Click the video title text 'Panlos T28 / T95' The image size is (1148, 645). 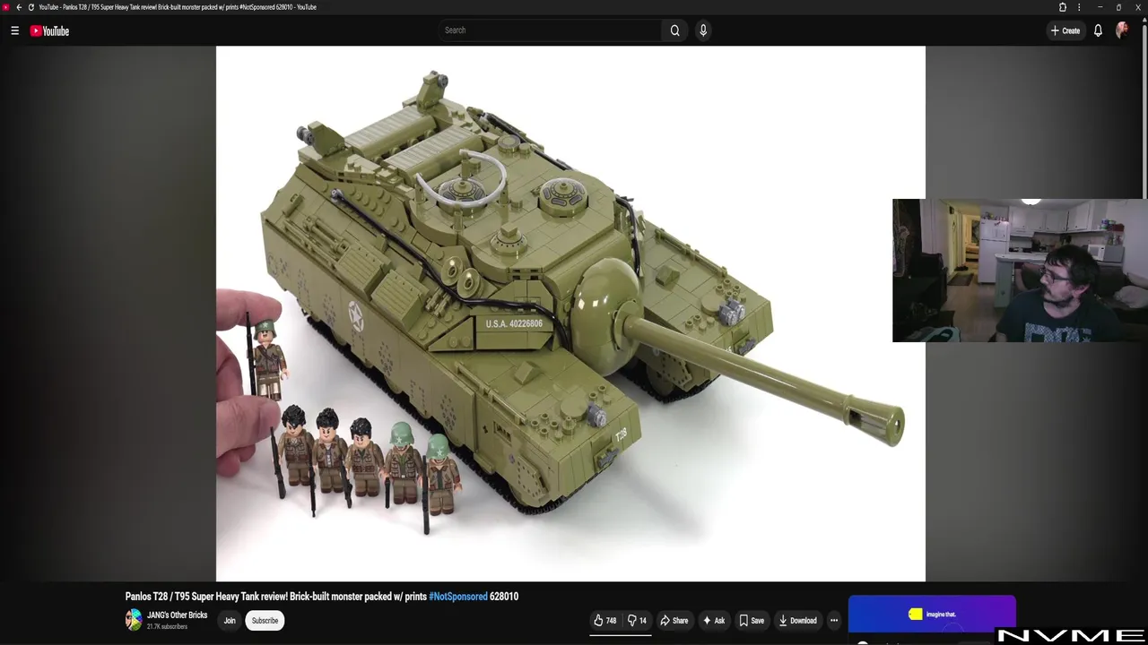click(157, 597)
